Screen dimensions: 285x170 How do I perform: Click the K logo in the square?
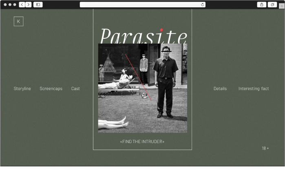[18, 21]
